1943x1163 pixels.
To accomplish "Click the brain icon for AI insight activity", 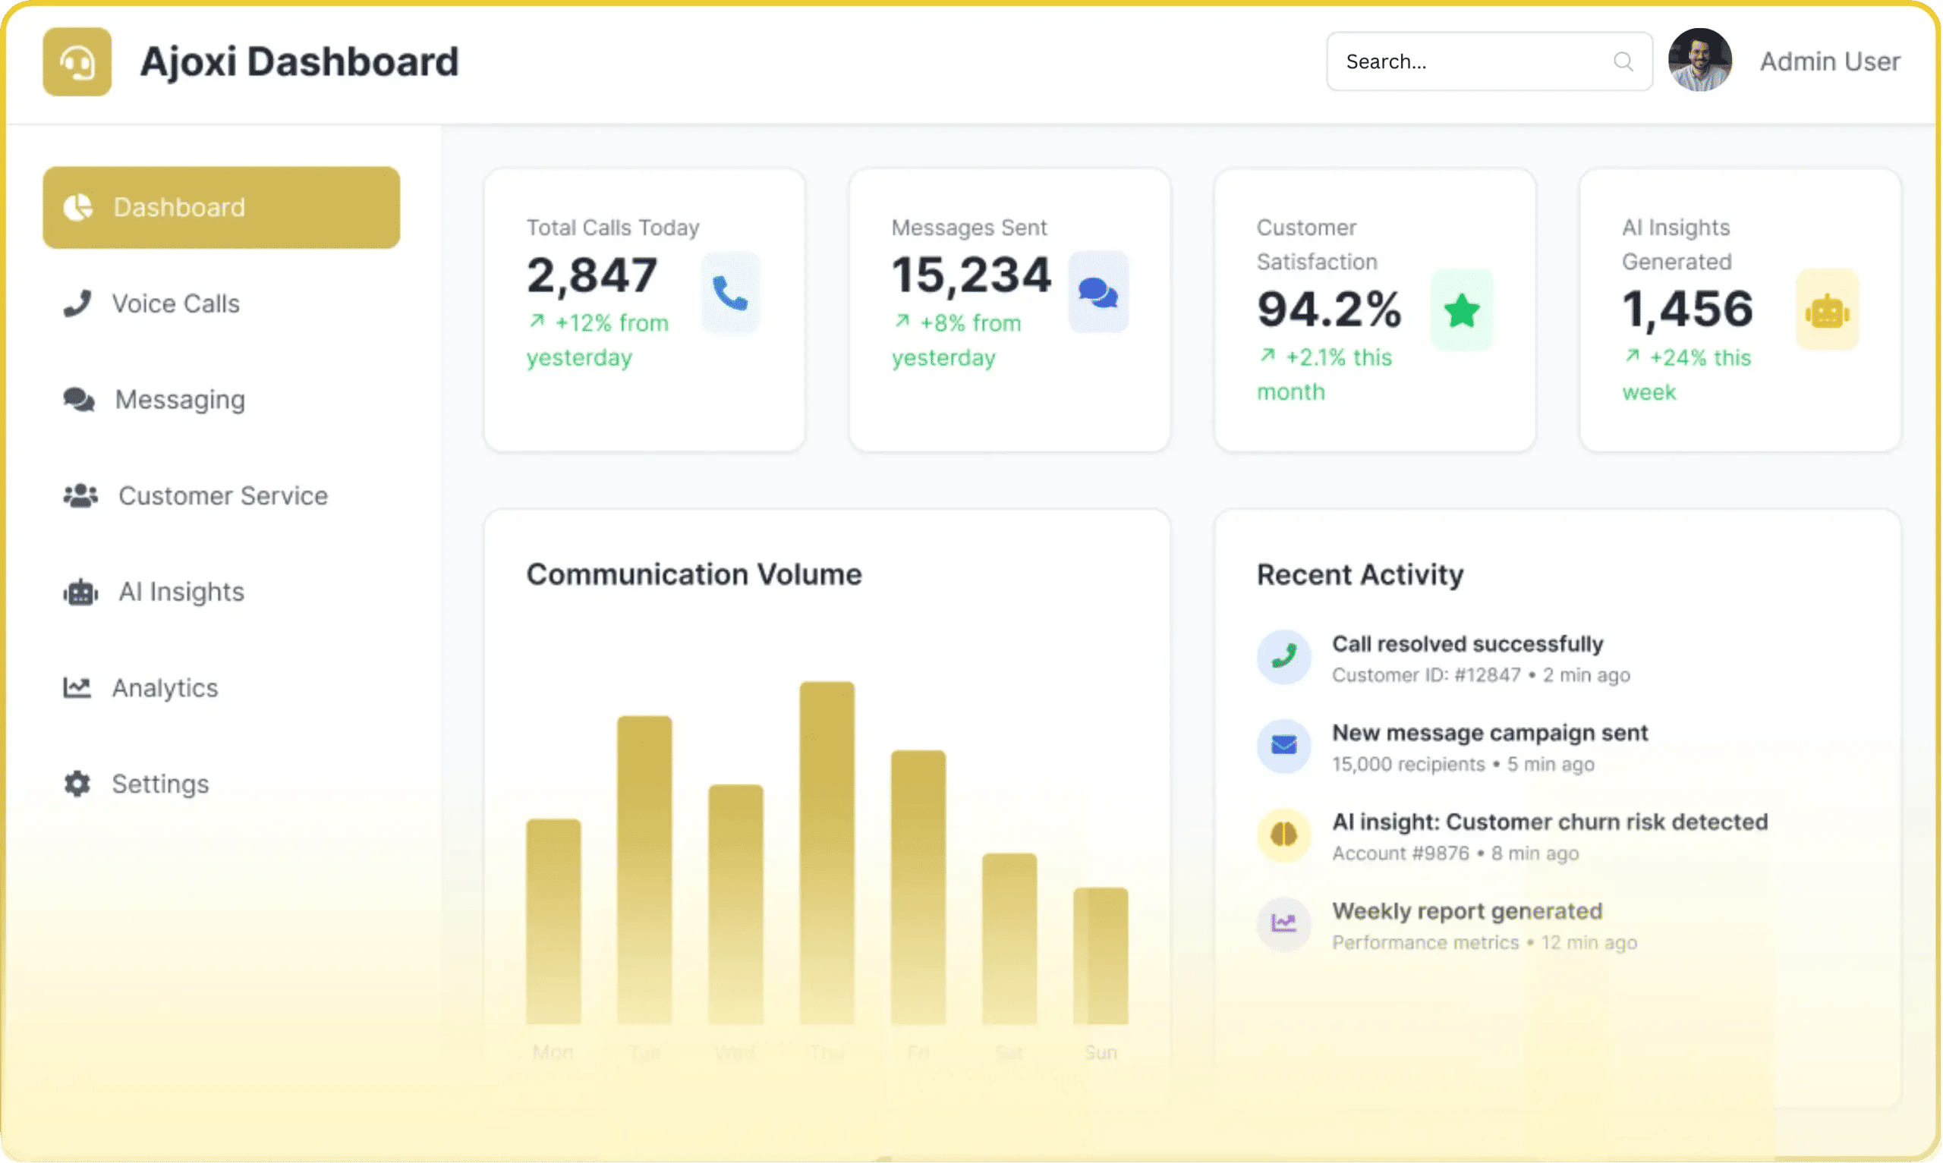I will pos(1284,835).
